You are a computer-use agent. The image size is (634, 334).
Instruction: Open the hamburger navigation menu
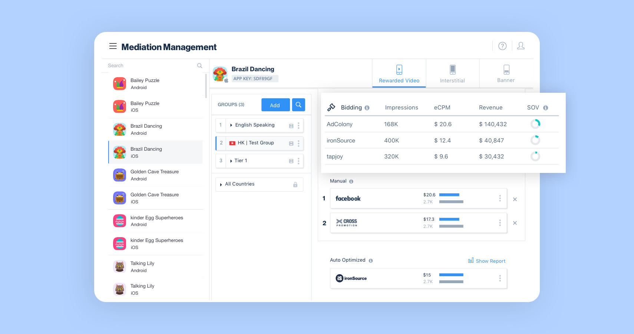tap(113, 46)
